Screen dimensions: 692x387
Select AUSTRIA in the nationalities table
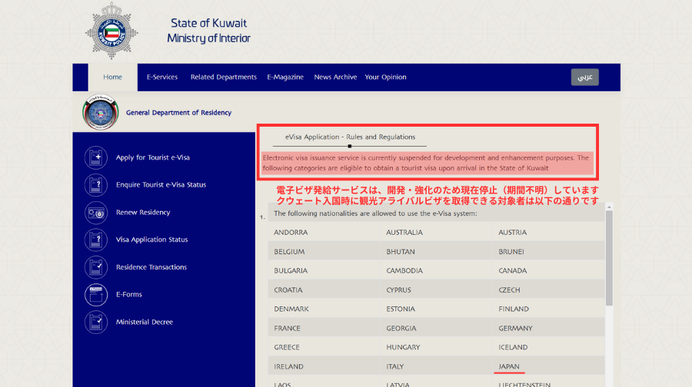click(512, 233)
